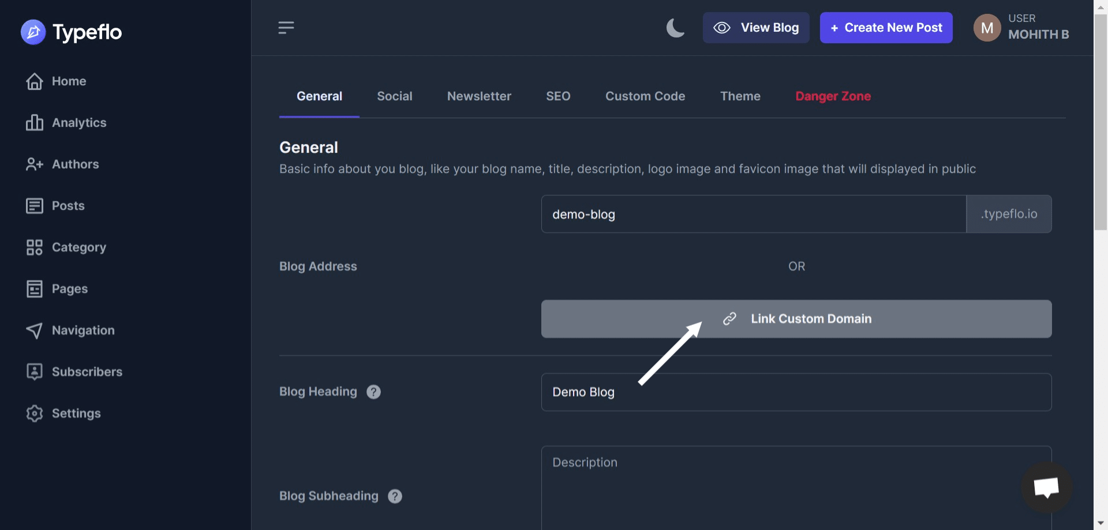
Task: Click the Blog Heading help icon
Action: click(373, 392)
